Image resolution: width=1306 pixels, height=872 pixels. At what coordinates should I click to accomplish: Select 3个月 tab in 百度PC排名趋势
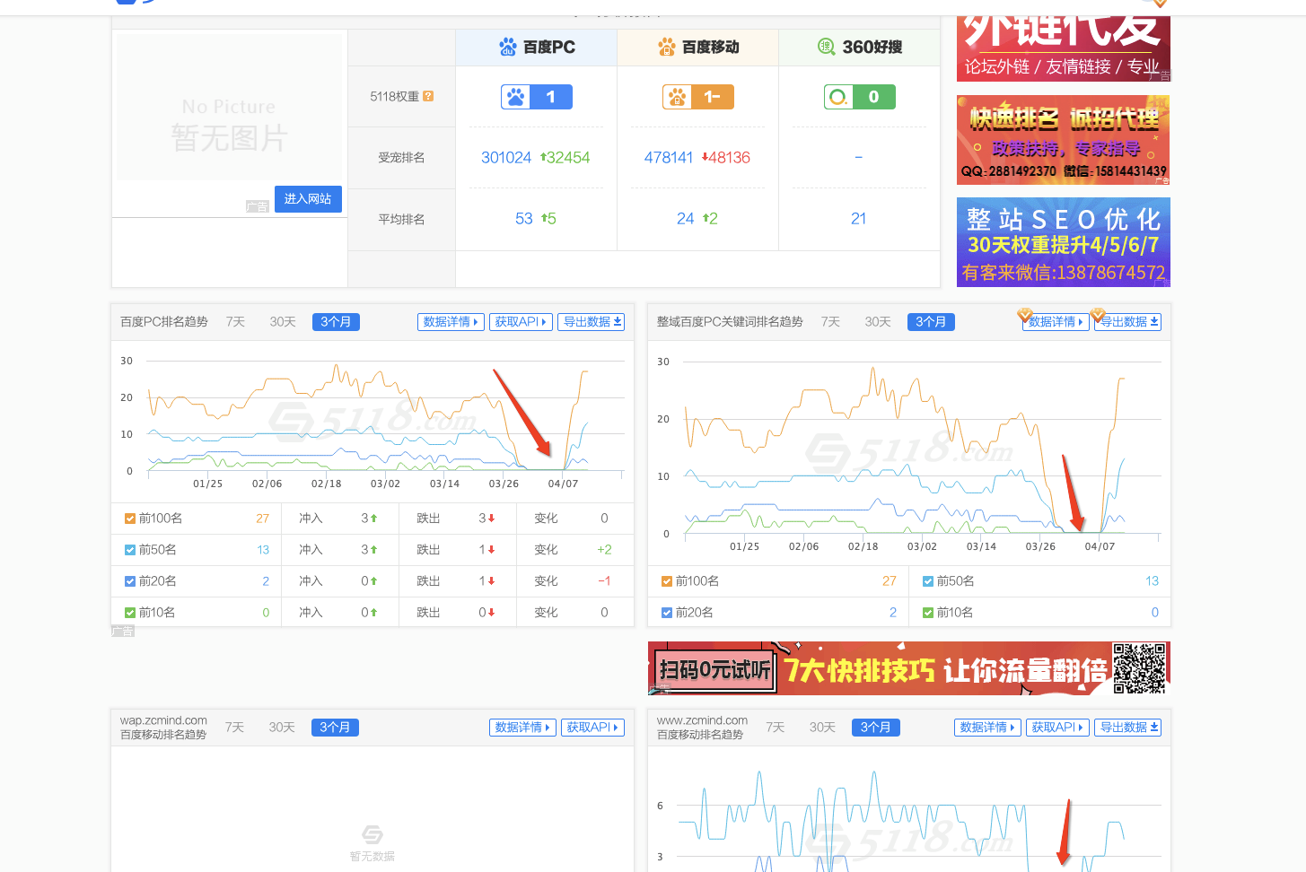coord(336,322)
